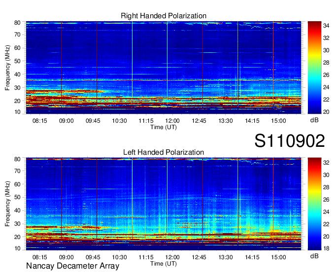Click the 70 frequency tick of Left Handed plot
Viewport: 335px width, 272px height.
tap(17, 171)
